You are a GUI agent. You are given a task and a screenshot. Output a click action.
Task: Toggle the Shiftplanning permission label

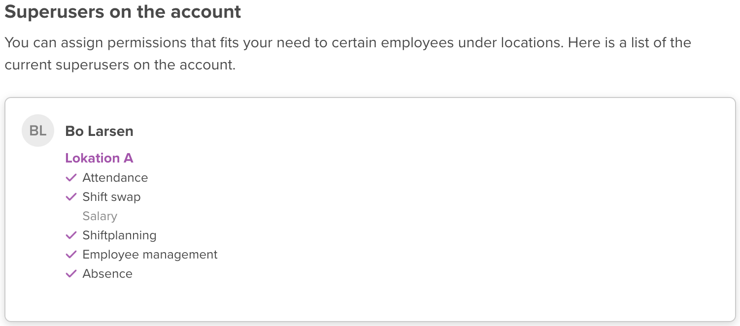coord(120,235)
